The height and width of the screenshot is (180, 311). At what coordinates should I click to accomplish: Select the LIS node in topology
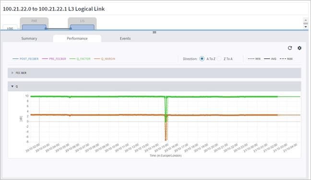[82, 23]
